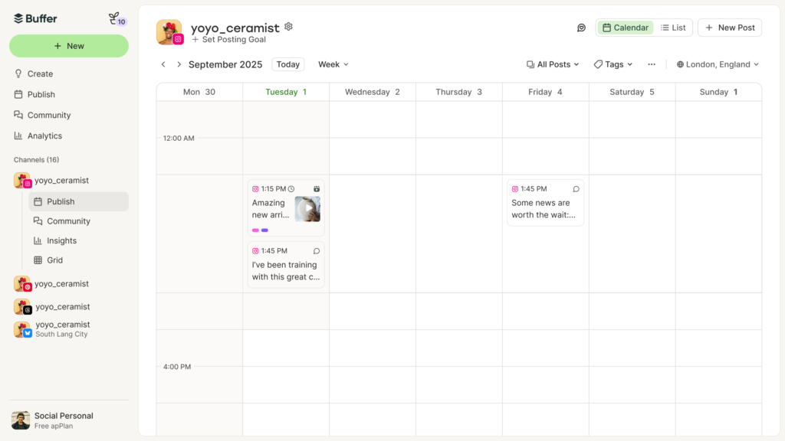This screenshot has width=785, height=441.
Task: Open the Tags filter dropdown
Action: click(613, 64)
